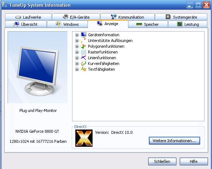Switch to the Laufwerke tab
The width and height of the screenshot is (212, 169).
28,17
